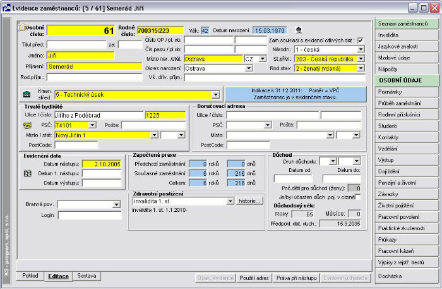Open Seznam zaměstnanců in side menu

click(x=407, y=23)
